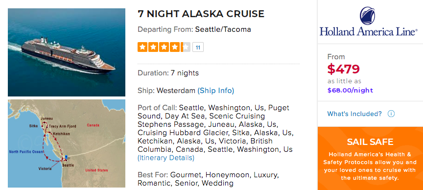Click the info icon beside What's Included
423x190 pixels.
pyautogui.click(x=391, y=114)
